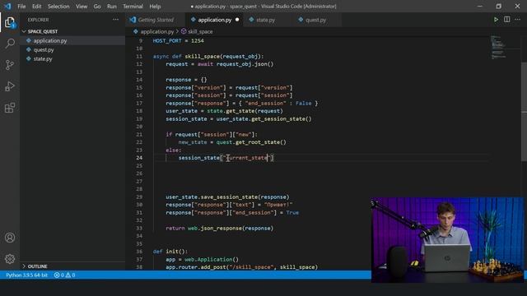Open the Run and Debug view
Viewport: 527px width, 296px height.
tap(10, 86)
